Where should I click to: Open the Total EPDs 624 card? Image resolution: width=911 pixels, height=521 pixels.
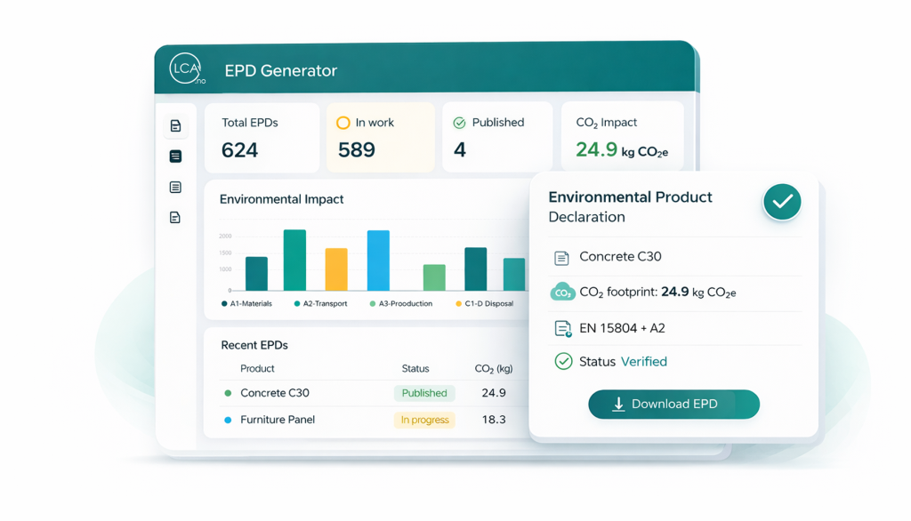pos(262,138)
